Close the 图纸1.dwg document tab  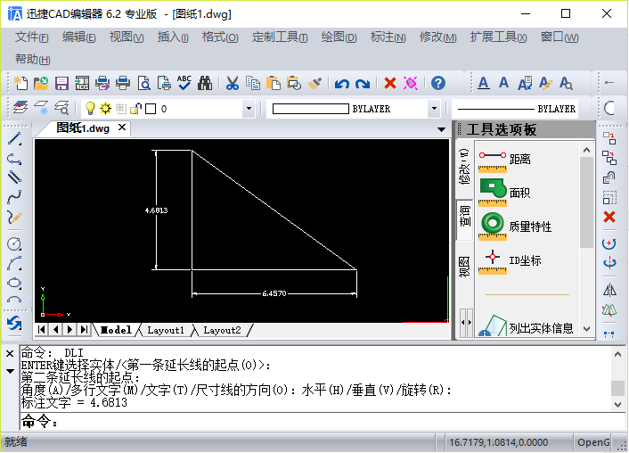coord(122,128)
